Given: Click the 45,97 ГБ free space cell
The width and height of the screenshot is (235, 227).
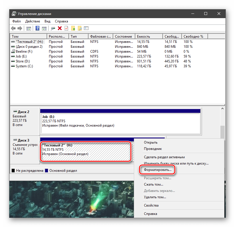Looking at the screenshot, I should click(x=171, y=66).
